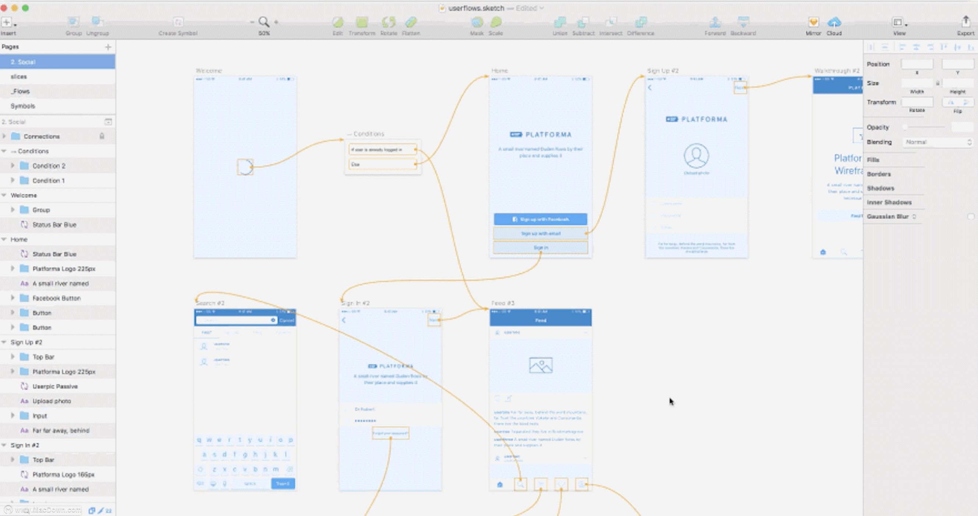978x516 pixels.
Task: Click the Cloud upload icon
Action: (x=834, y=22)
